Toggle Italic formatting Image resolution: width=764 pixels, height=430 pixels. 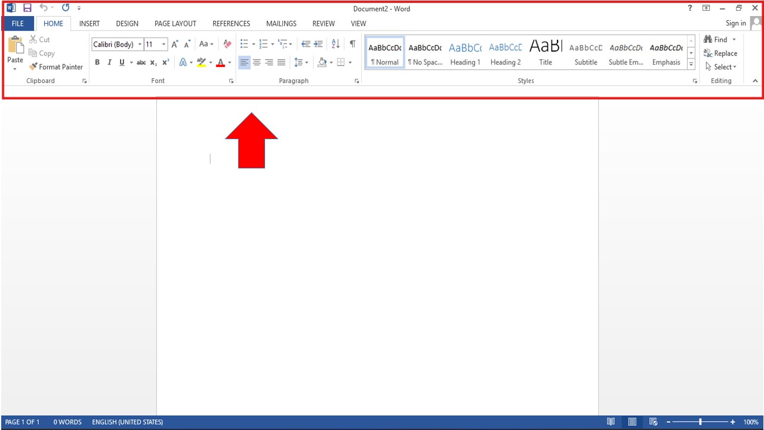click(109, 62)
